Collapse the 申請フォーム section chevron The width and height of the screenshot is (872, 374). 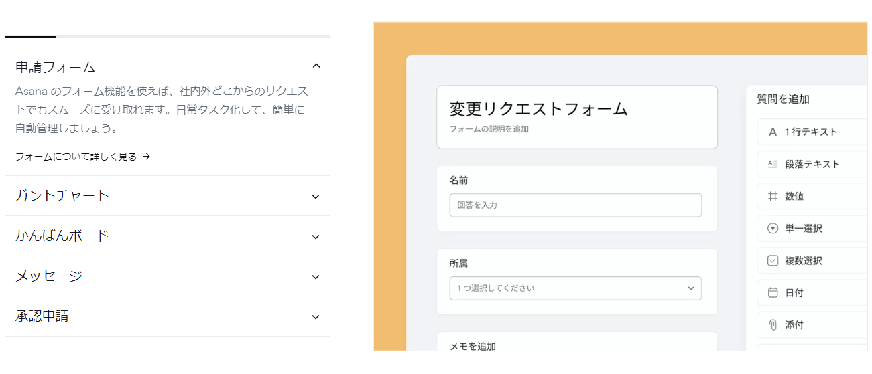point(317,66)
